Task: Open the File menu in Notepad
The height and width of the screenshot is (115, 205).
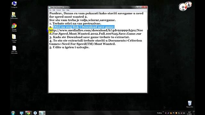Action: tap(50, 10)
